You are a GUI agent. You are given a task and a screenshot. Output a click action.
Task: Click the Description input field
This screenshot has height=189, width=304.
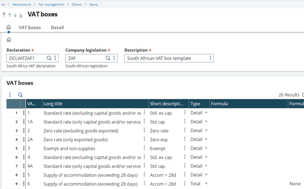coord(167,58)
